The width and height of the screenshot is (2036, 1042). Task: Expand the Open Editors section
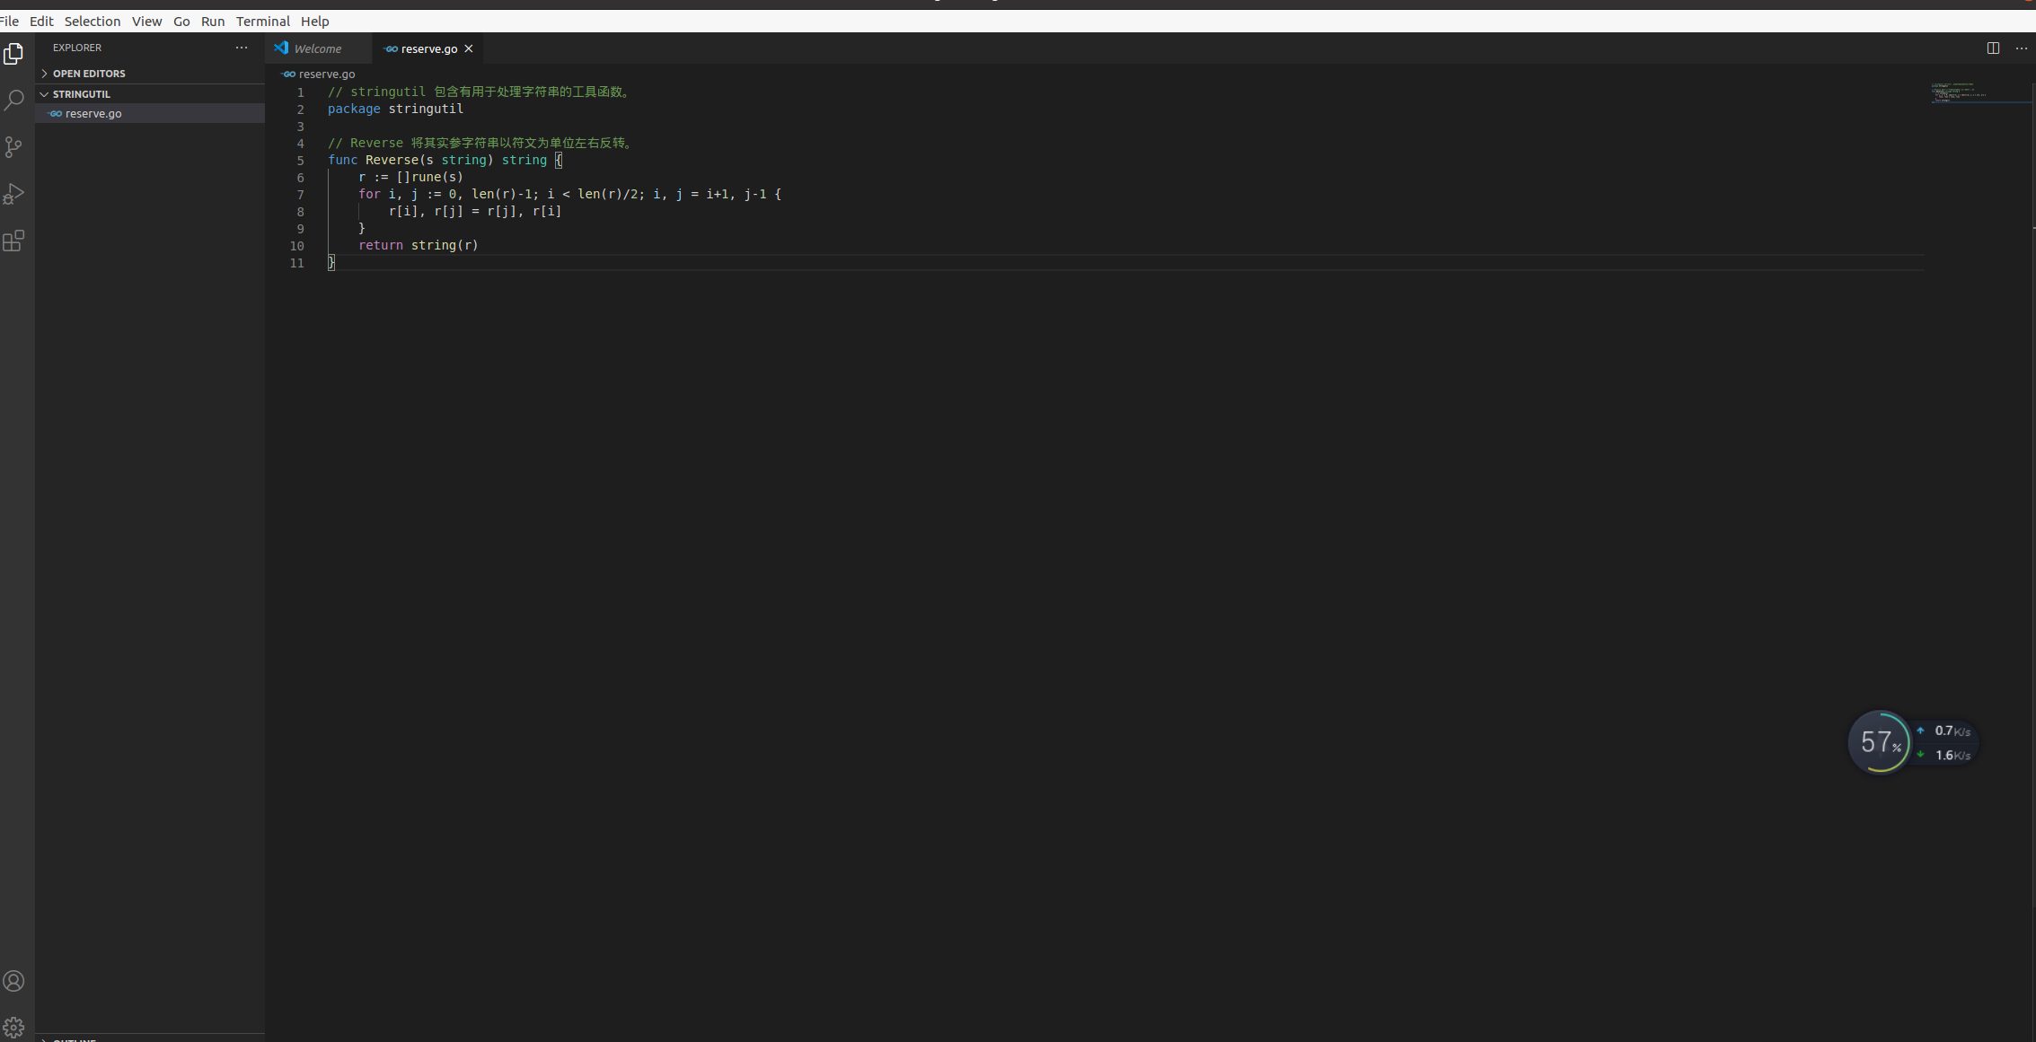(88, 74)
